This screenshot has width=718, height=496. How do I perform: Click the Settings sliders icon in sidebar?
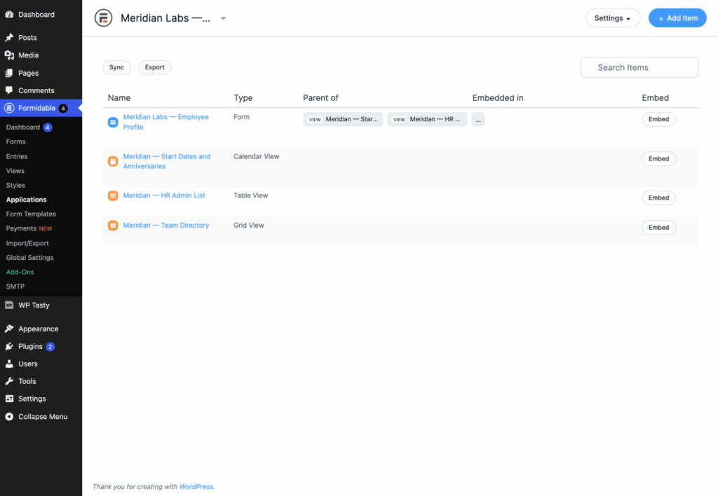[9, 399]
